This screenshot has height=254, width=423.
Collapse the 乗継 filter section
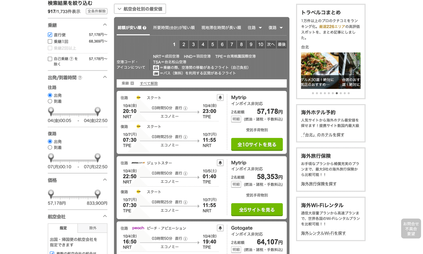coord(105,25)
